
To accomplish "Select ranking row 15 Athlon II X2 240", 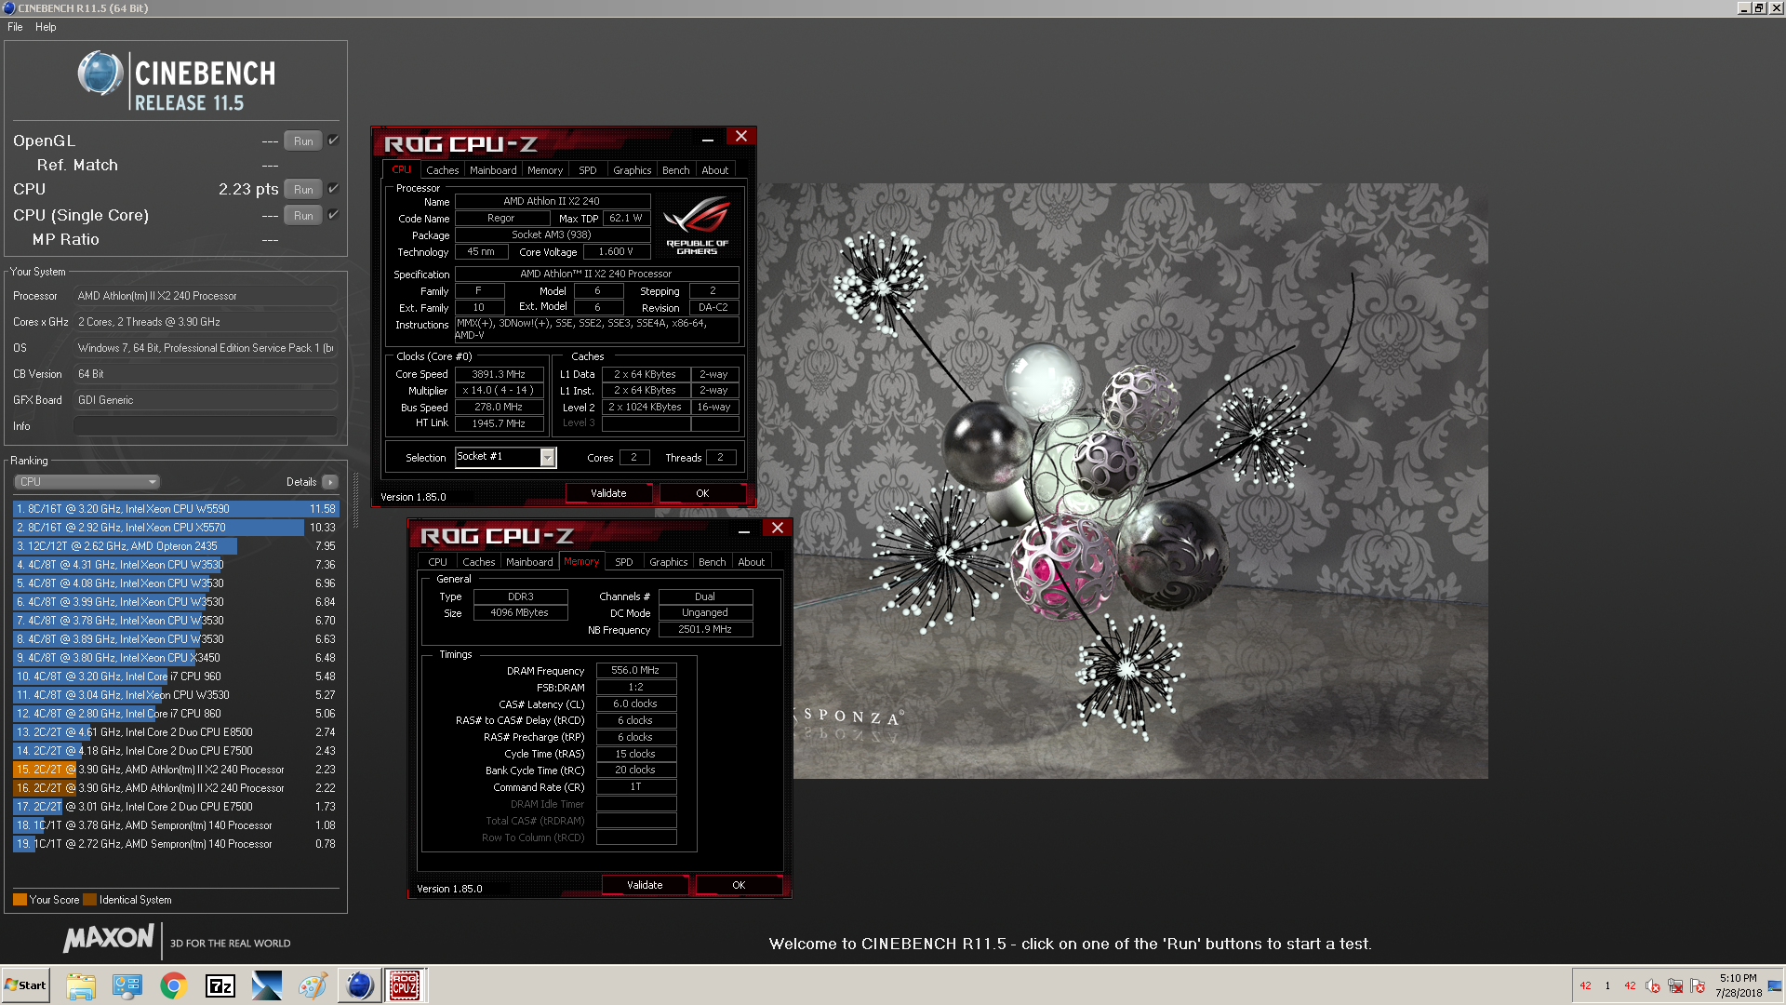I will pos(176,770).
